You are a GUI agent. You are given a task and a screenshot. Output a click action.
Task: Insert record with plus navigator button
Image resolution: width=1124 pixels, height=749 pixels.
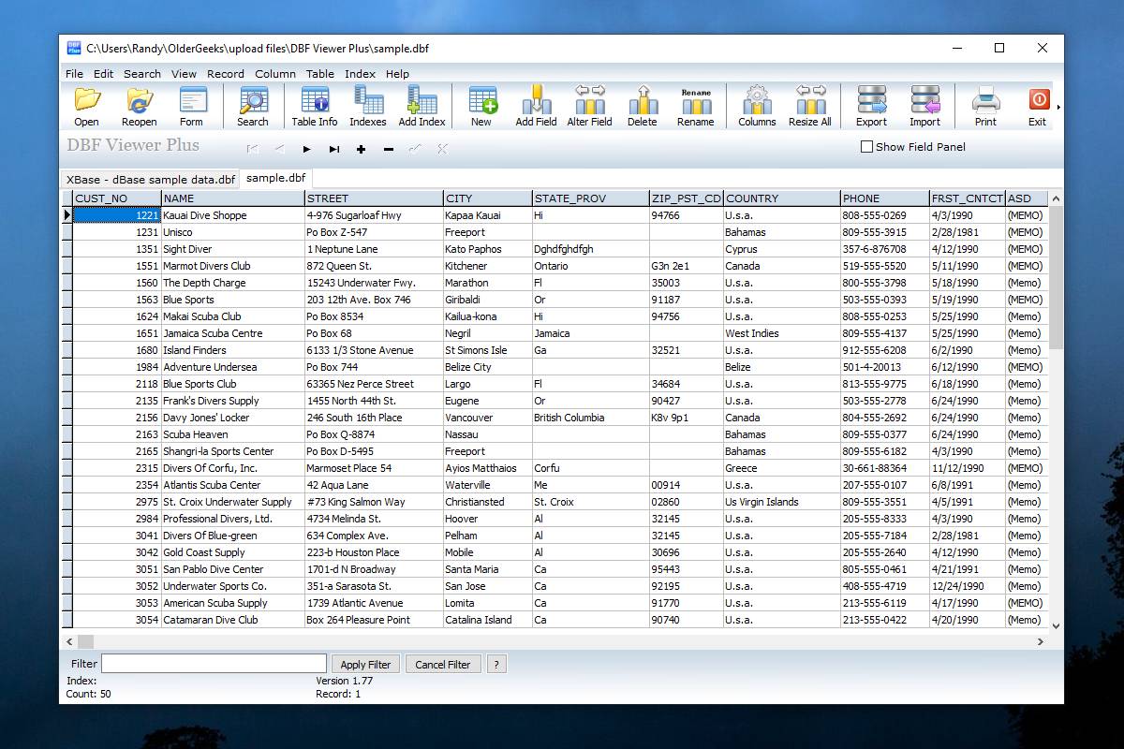pos(362,149)
